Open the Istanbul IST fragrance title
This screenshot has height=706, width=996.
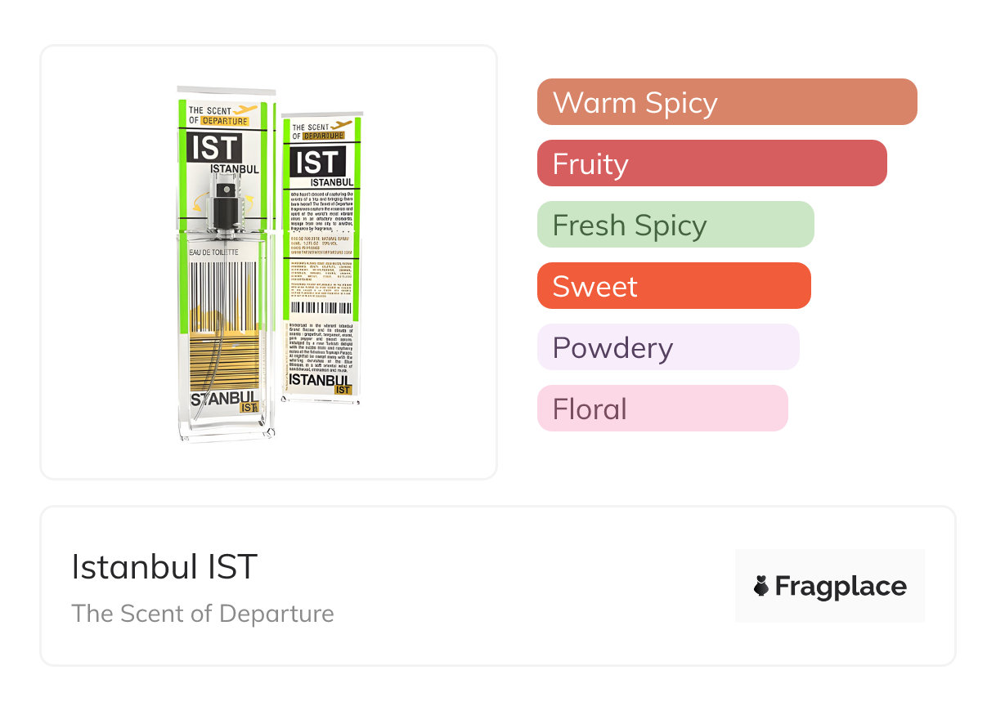pyautogui.click(x=164, y=567)
